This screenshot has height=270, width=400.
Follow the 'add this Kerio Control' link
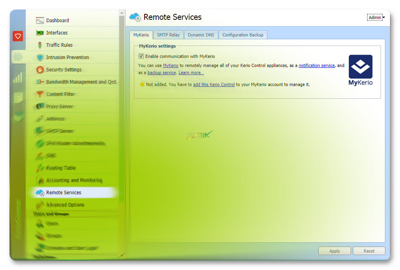coord(214,84)
